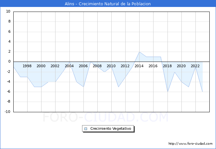
Task: Click the 'Crecimiento Vegetativo' legend label
Action: pos(111,128)
